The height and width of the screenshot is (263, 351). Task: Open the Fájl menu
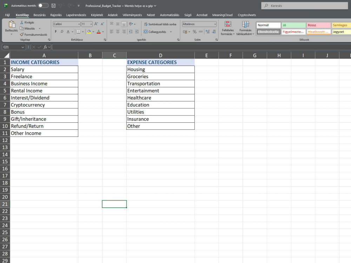(x=7, y=15)
